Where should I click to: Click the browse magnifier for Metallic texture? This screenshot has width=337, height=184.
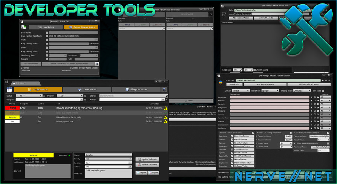coord(315,101)
